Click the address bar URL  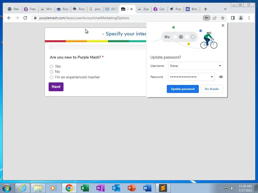[x=84, y=18]
